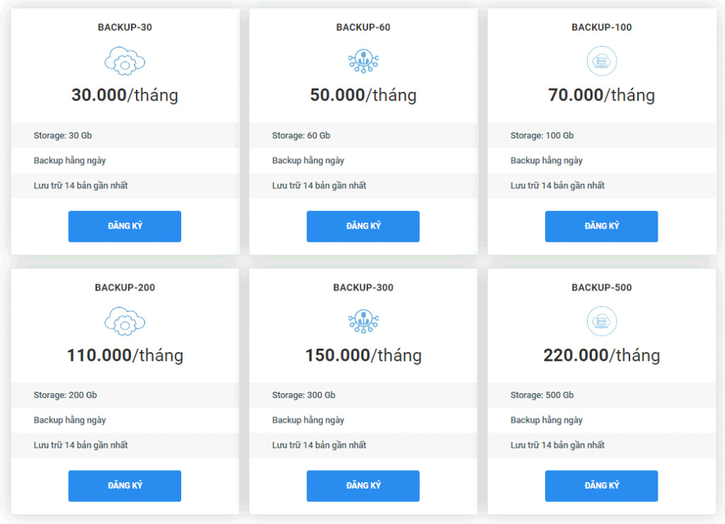Click the network person icon on BACKUP-60

click(363, 62)
